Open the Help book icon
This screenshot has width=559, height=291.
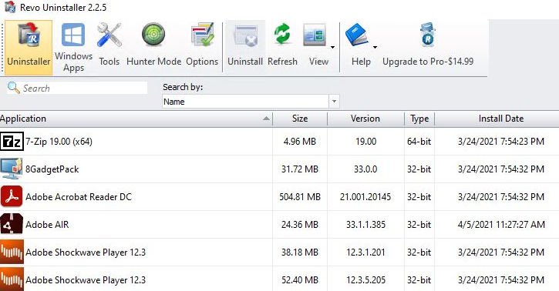(357, 35)
